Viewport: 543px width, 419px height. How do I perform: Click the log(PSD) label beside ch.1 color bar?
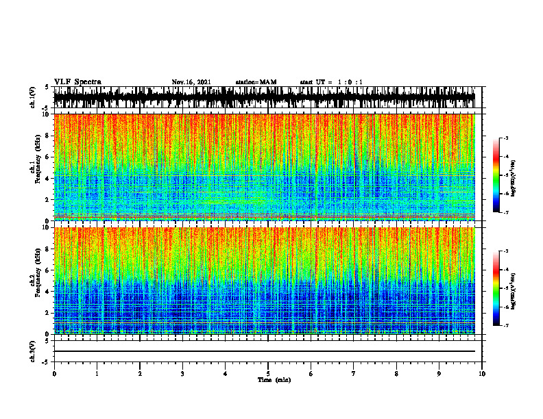point(514,178)
